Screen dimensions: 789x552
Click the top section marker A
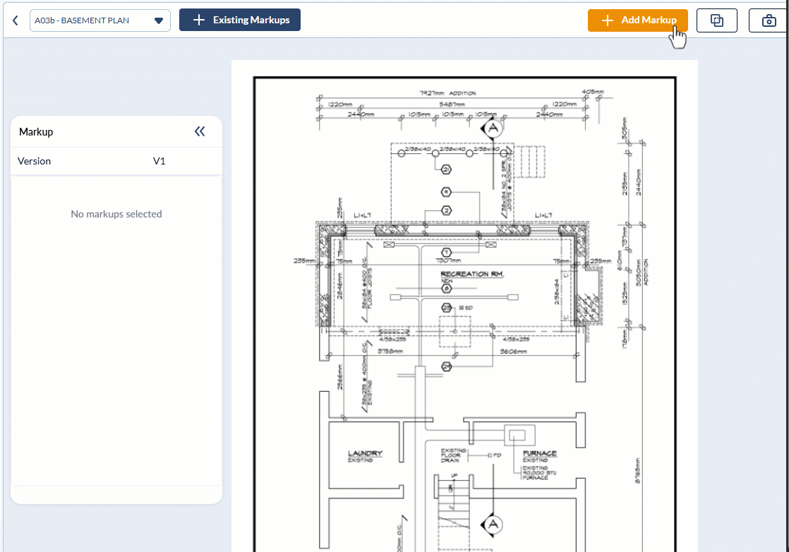(x=493, y=129)
